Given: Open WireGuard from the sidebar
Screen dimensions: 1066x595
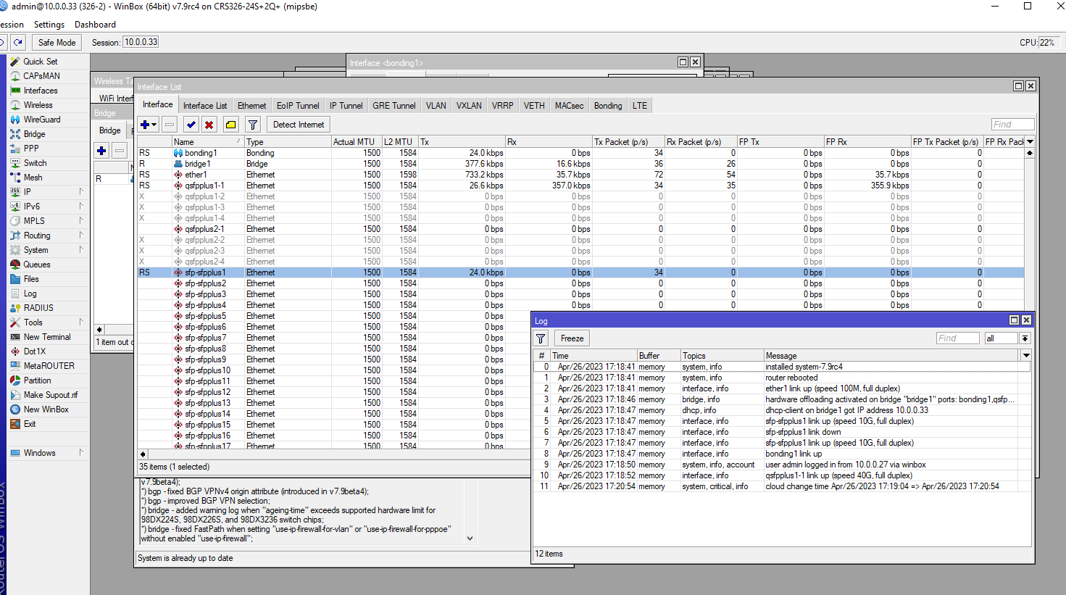Looking at the screenshot, I should coord(42,120).
